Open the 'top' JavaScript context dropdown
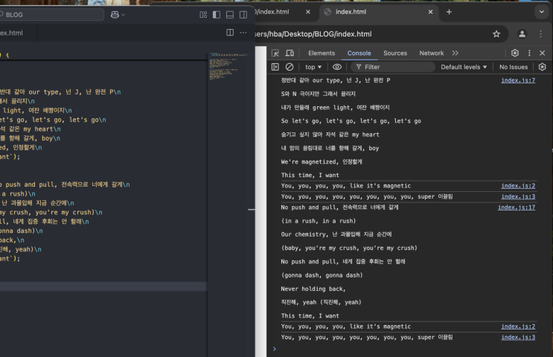The image size is (553, 357). [313, 67]
